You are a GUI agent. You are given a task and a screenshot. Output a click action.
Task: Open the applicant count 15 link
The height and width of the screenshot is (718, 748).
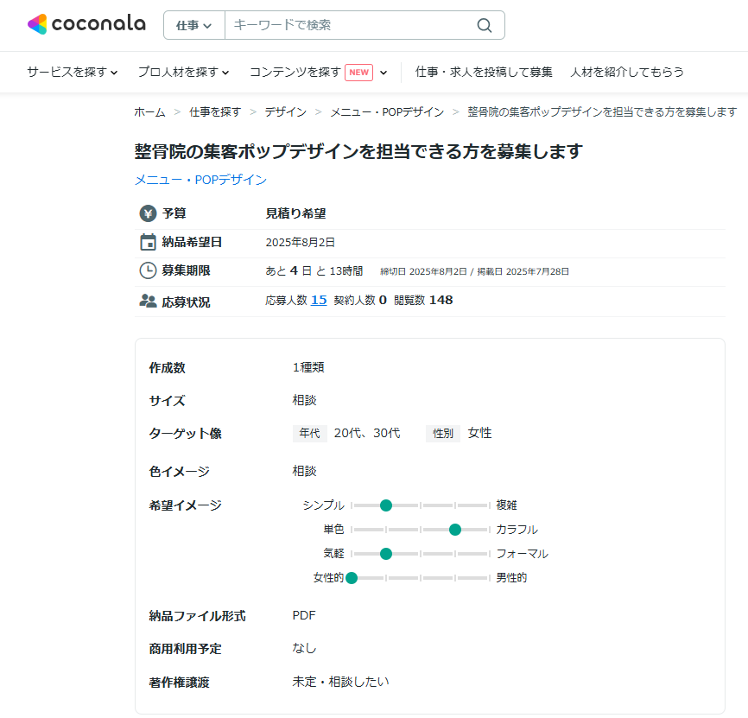point(319,300)
